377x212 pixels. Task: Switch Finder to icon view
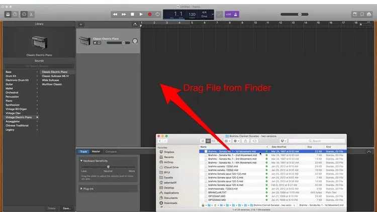[203, 141]
